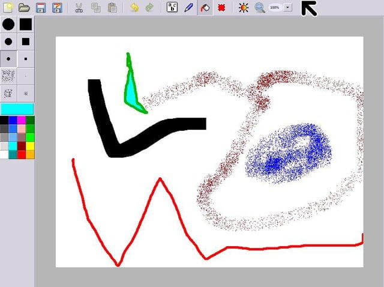Select the paint bucket fill tool
This screenshot has height=287, width=384.
(205, 8)
